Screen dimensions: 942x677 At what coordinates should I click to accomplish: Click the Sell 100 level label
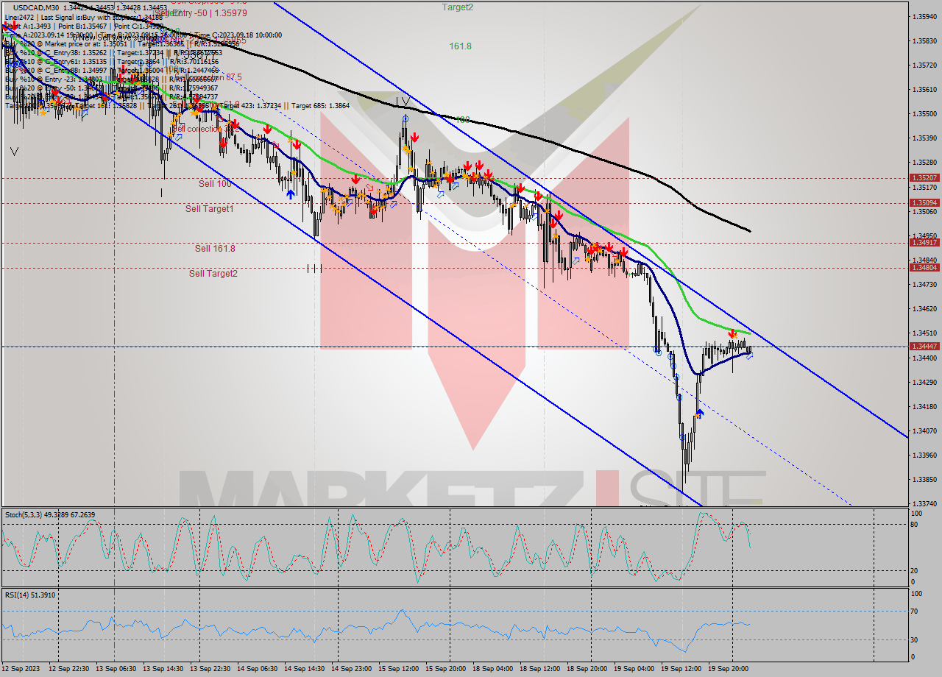(x=215, y=183)
